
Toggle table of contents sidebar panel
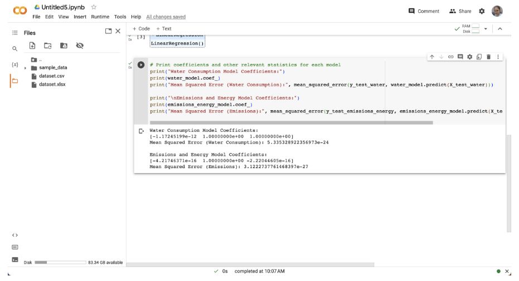coord(15,33)
